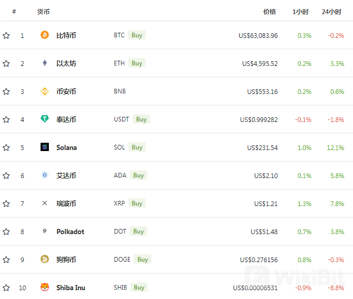
Task: Toggle favorite star for Solana row
Action: [x=6, y=147]
